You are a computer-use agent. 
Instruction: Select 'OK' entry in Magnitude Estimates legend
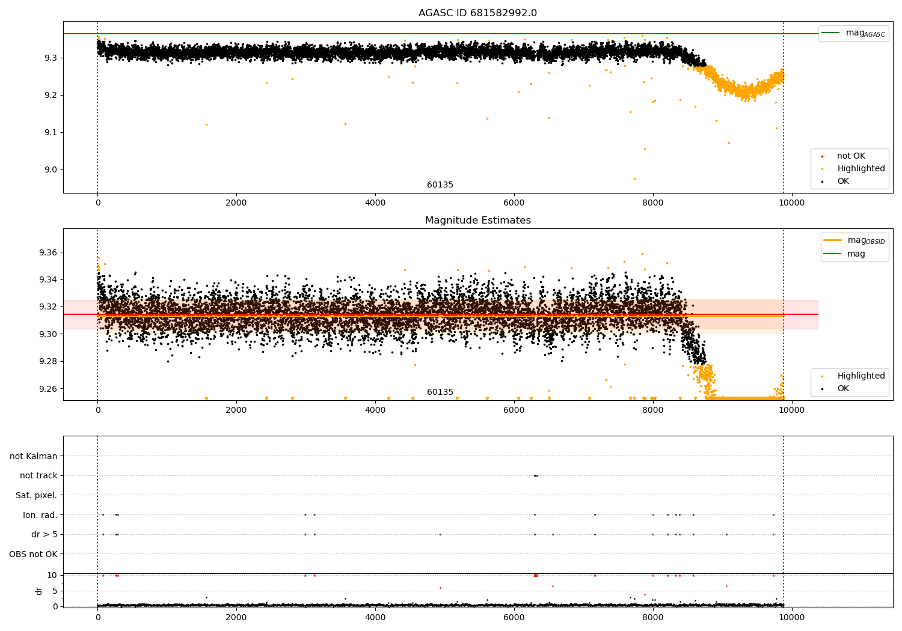[843, 389]
